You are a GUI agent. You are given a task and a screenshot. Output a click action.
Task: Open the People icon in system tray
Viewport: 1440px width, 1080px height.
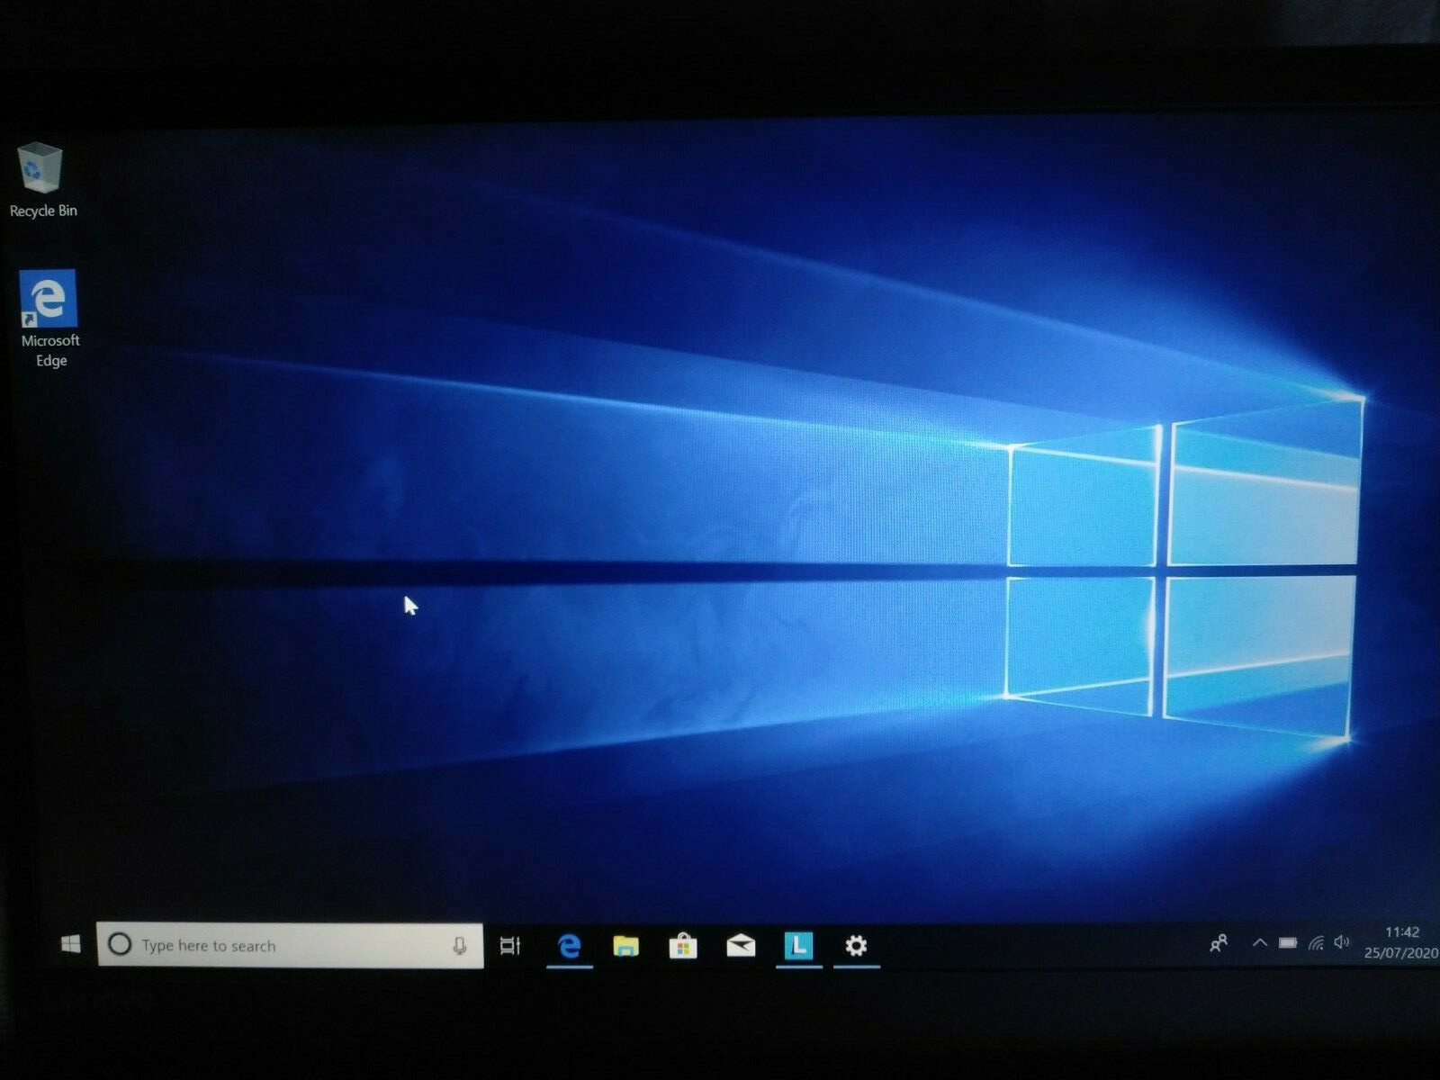coord(1219,943)
